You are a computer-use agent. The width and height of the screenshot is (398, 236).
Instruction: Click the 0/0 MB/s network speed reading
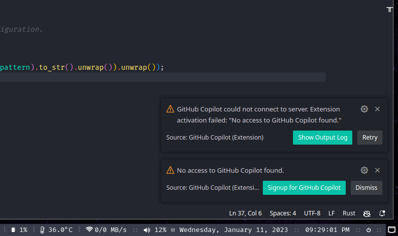point(111,230)
